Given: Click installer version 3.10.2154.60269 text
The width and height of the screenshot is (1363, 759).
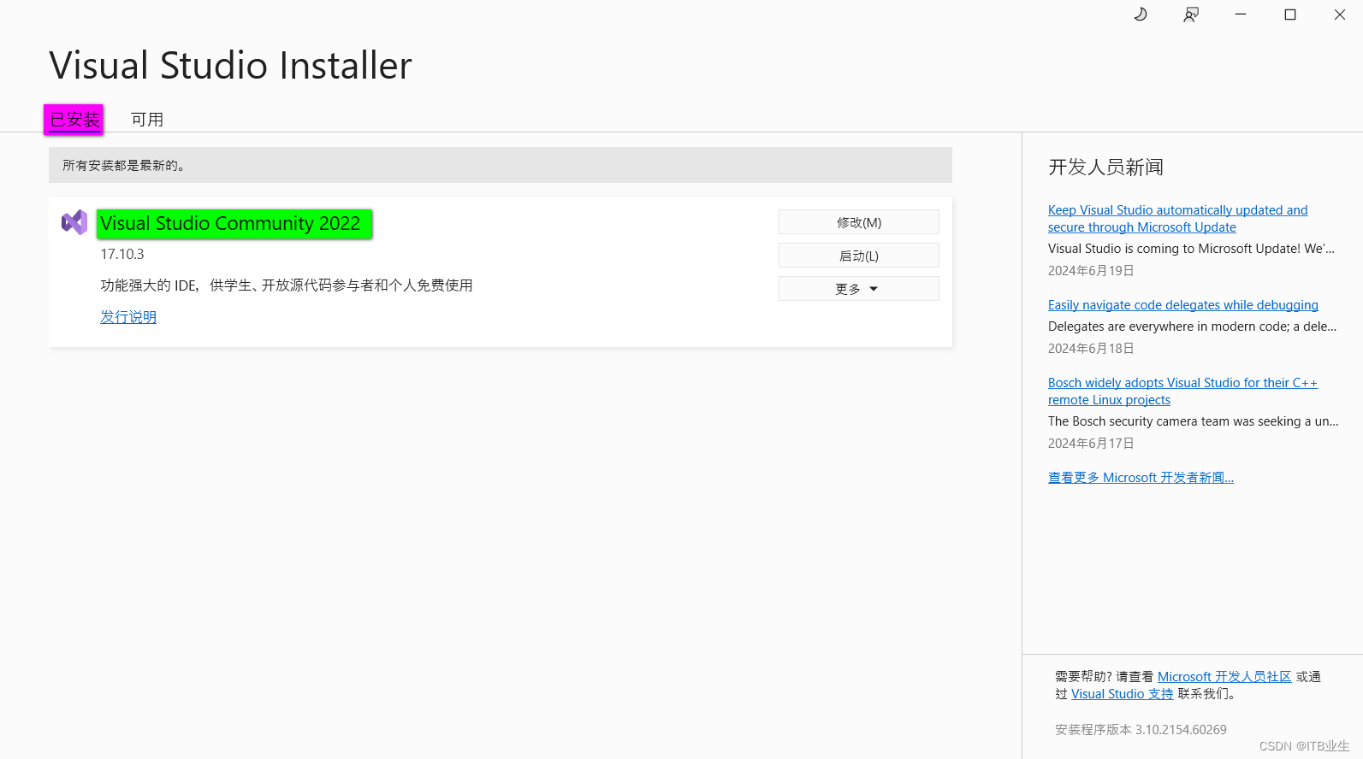Looking at the screenshot, I should (x=1141, y=730).
